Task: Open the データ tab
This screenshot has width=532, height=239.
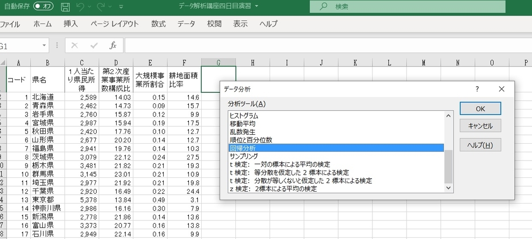Action: point(186,24)
